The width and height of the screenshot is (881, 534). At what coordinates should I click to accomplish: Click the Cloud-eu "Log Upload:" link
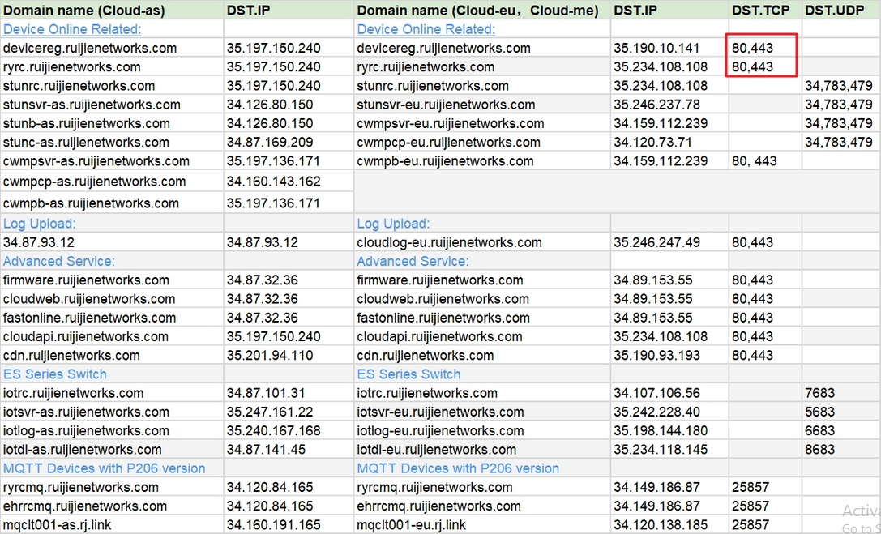pyautogui.click(x=393, y=224)
